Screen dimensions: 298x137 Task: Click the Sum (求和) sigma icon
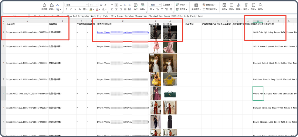231,5
